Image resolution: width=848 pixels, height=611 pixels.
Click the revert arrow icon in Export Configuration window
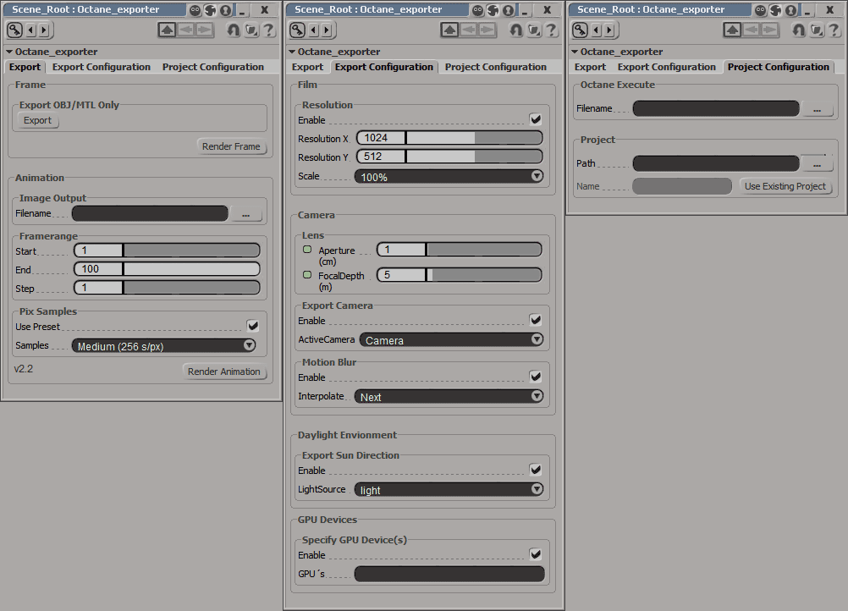coord(516,30)
